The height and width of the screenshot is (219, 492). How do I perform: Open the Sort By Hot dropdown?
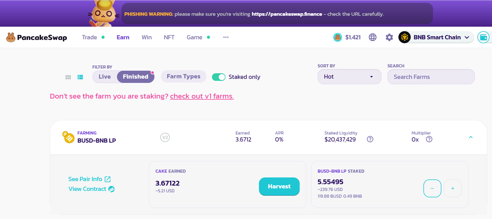pos(349,77)
